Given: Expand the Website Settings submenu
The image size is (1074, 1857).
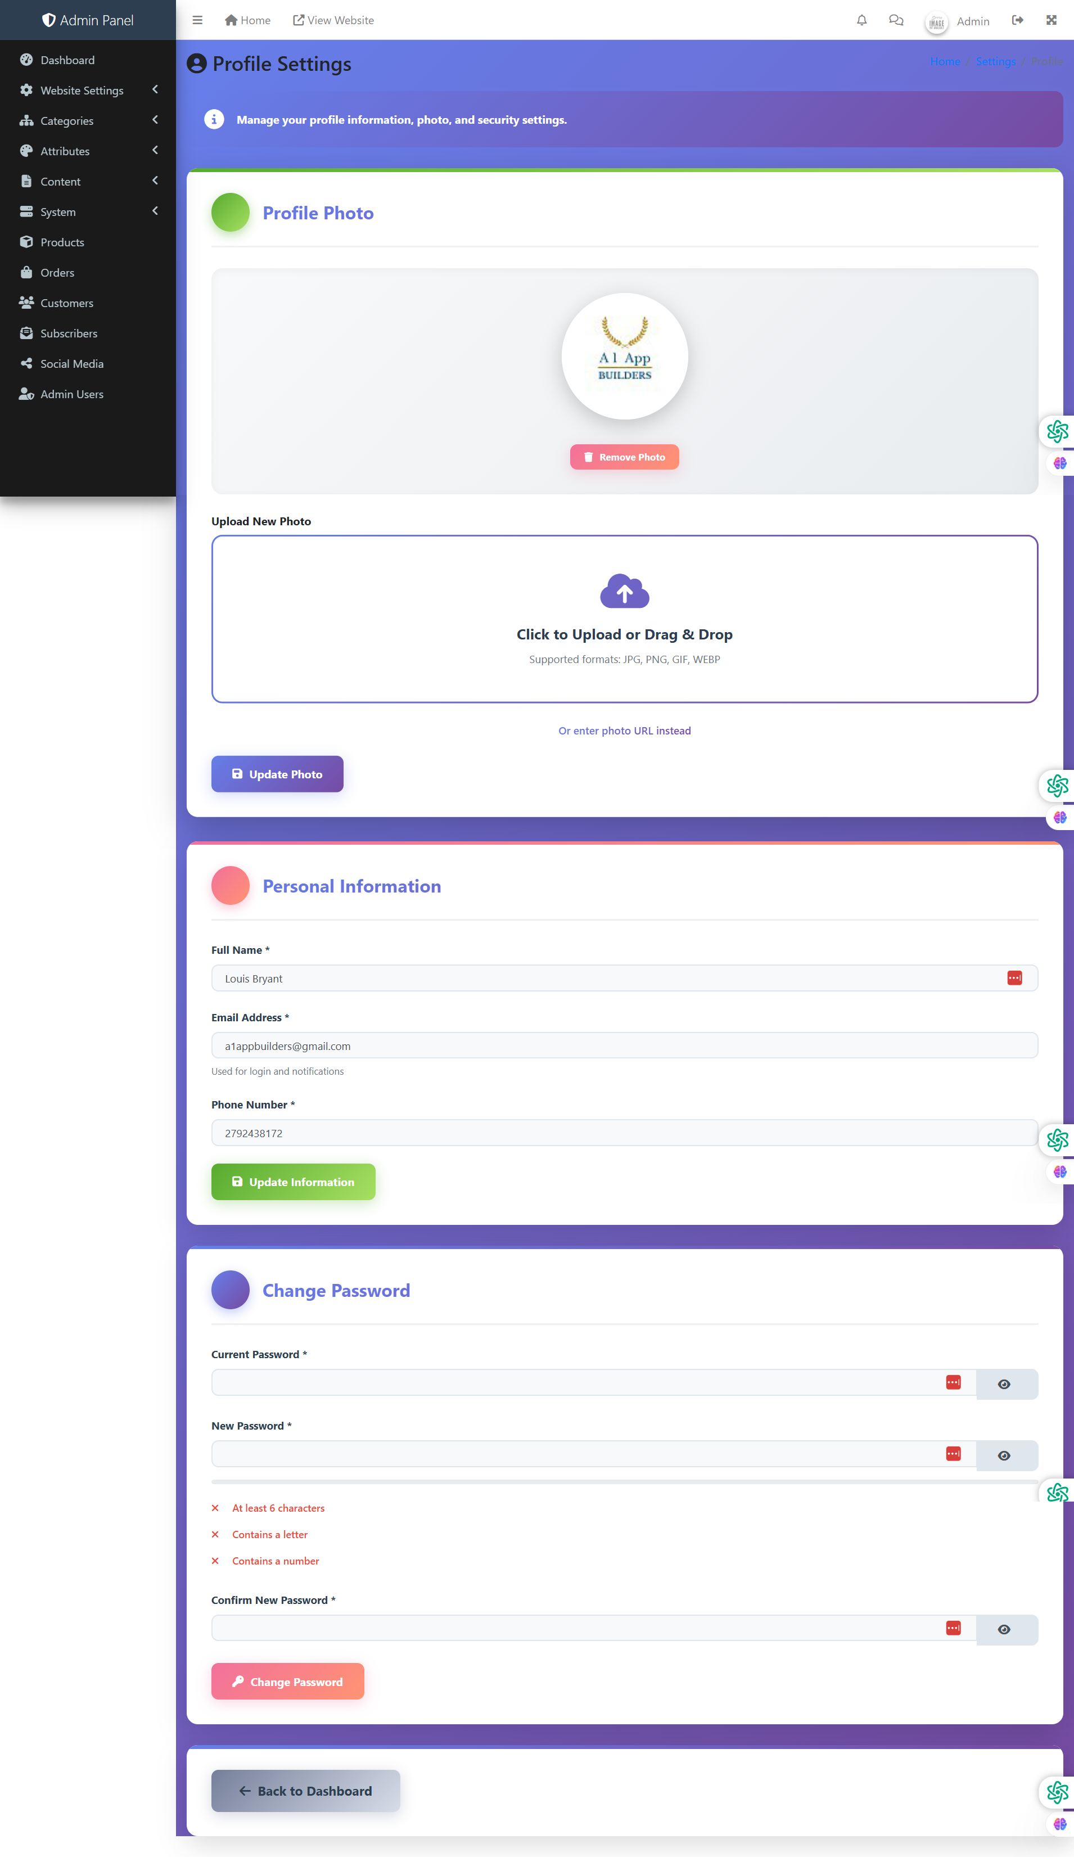Looking at the screenshot, I should [88, 90].
